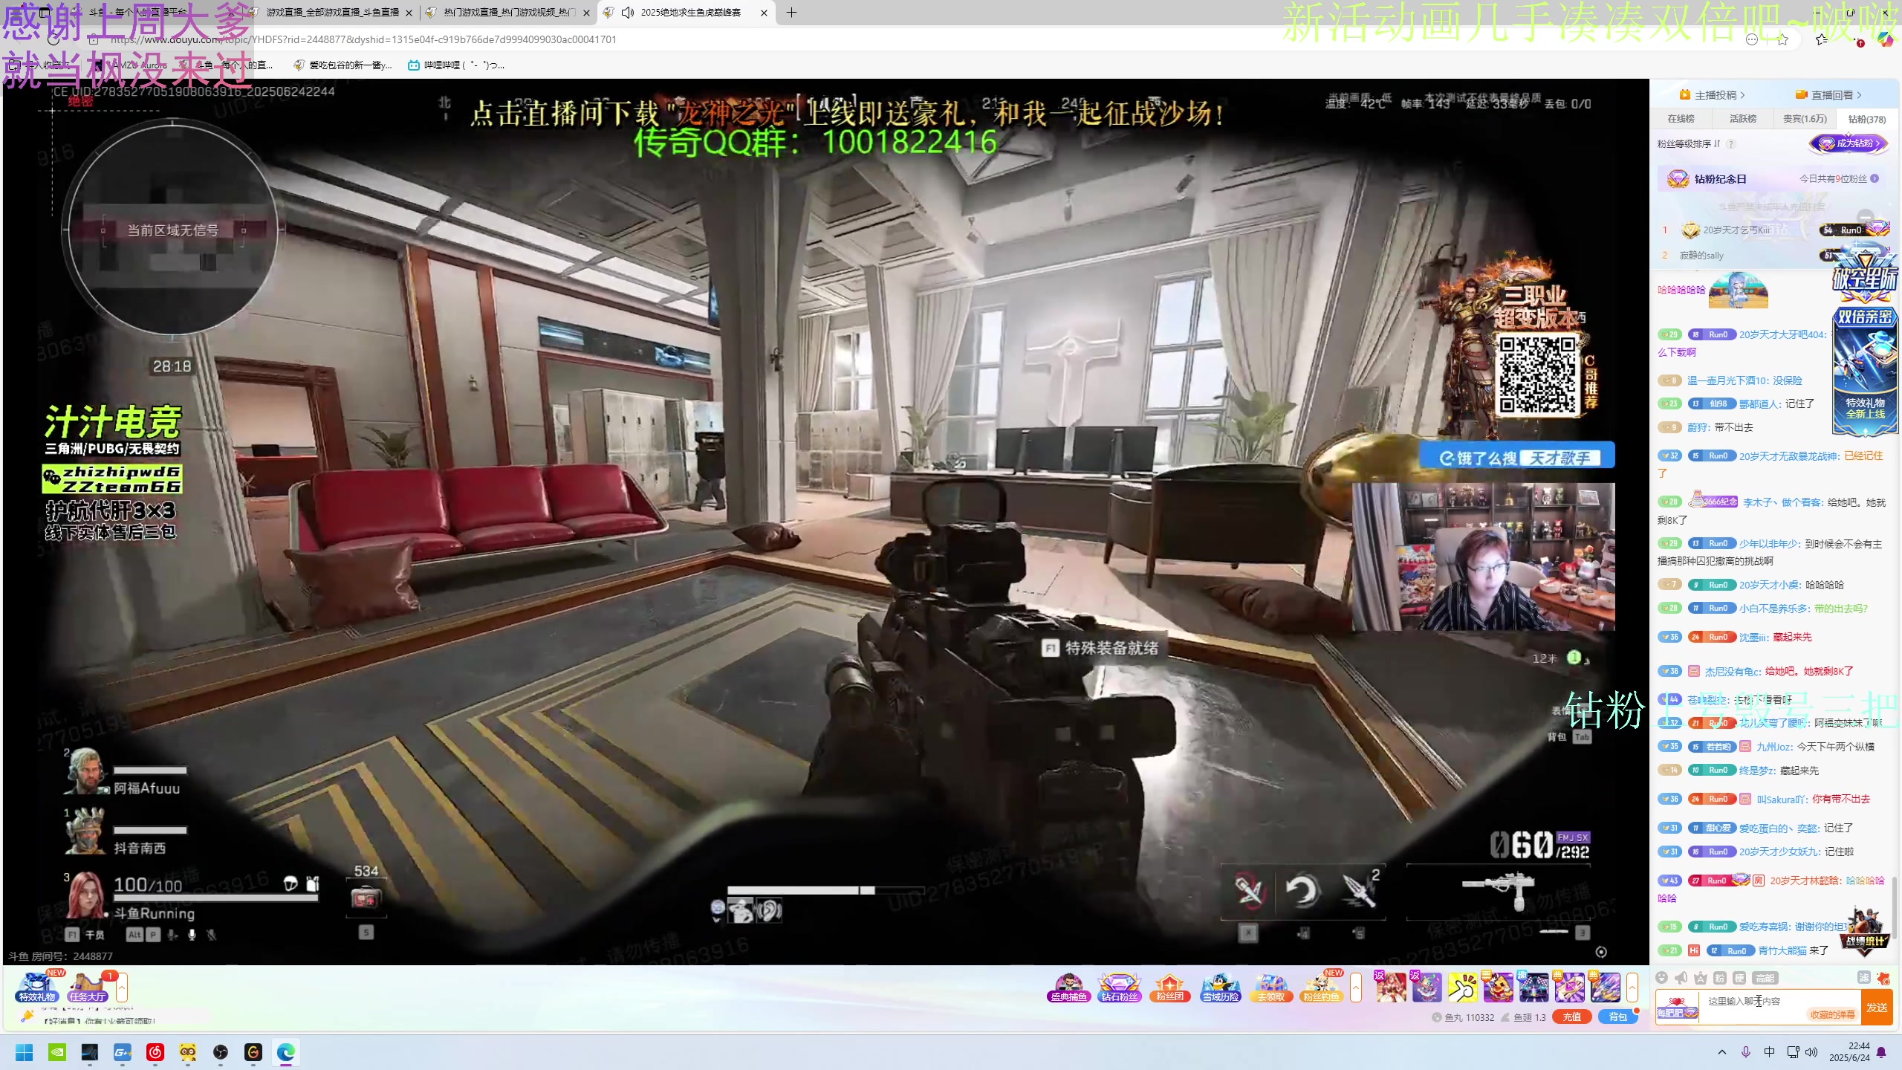Viewport: 1902px width, 1070px height.
Task: Click the 梗 meme icon above chat input
Action: click(1739, 978)
